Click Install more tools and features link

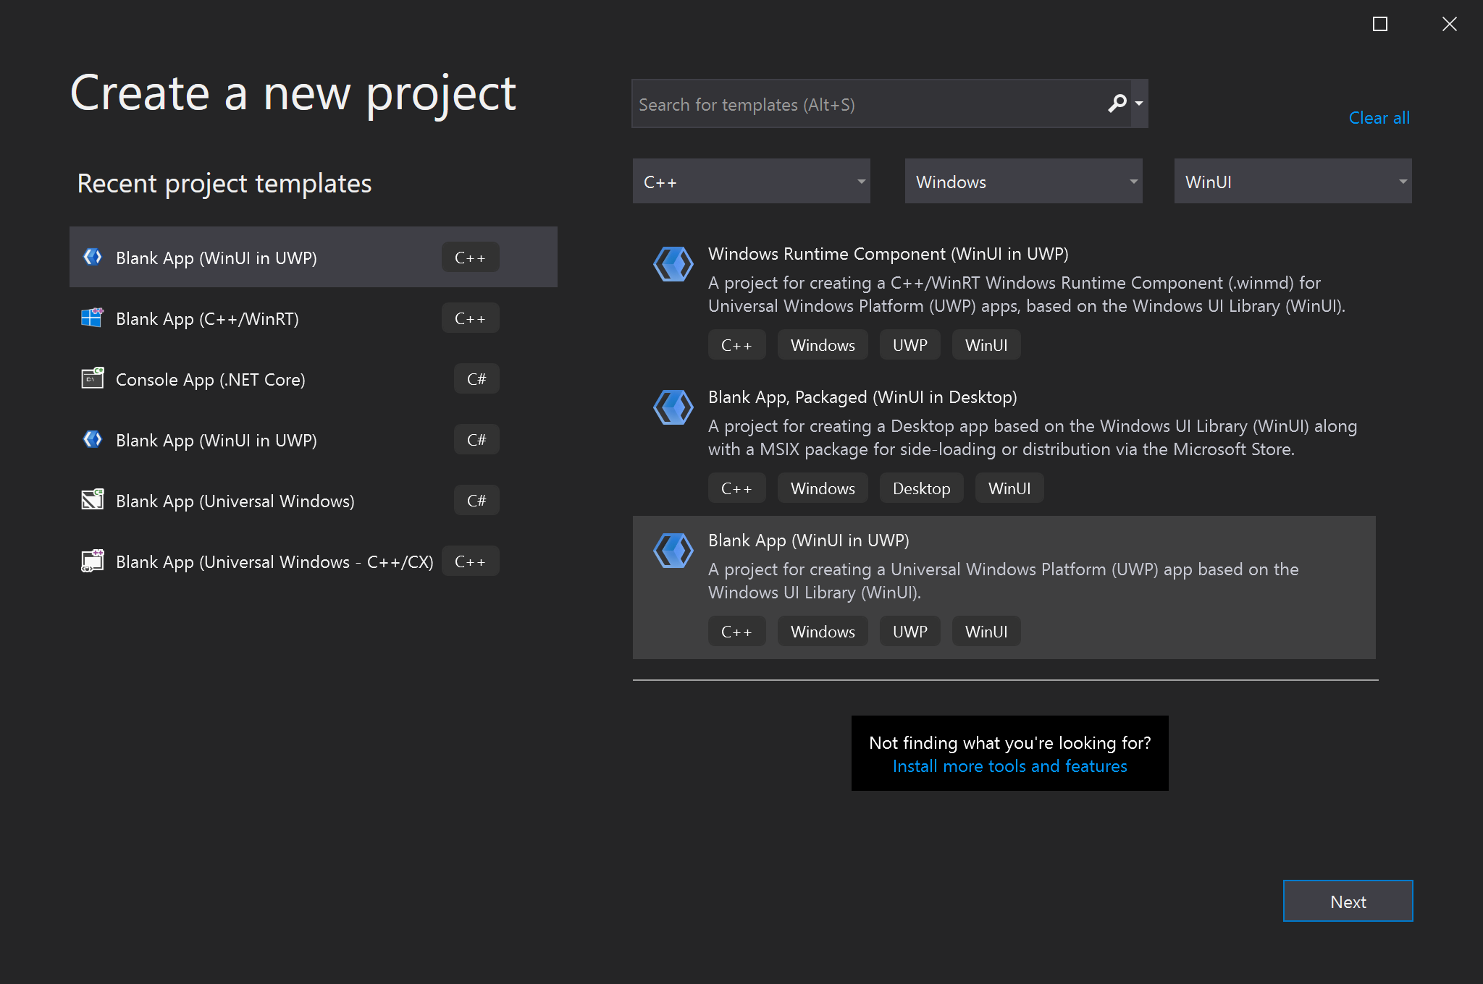(1009, 766)
